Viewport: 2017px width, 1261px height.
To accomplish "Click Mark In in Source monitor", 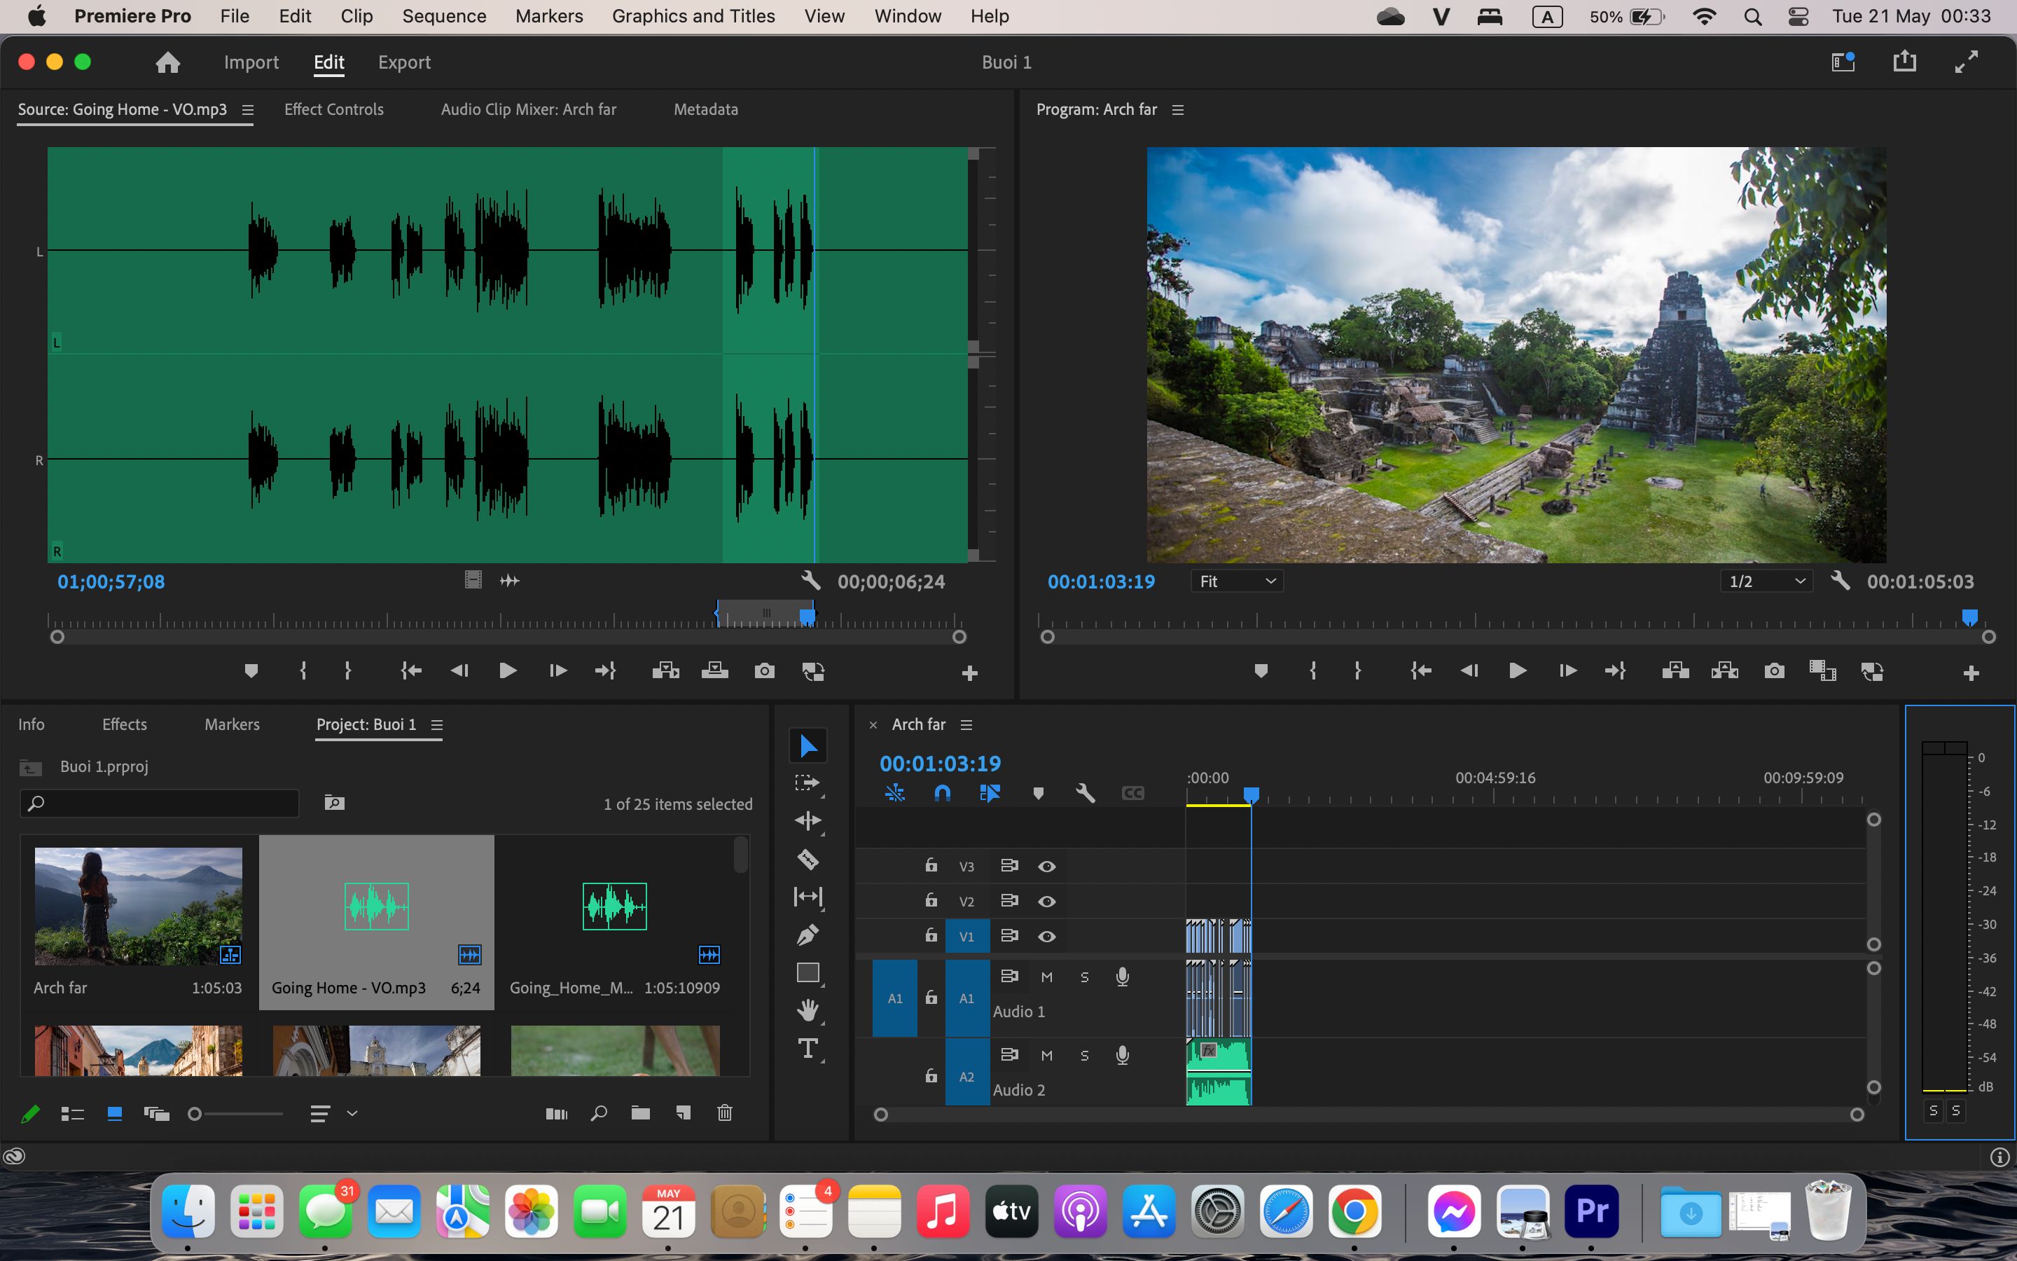I will pos(303,671).
